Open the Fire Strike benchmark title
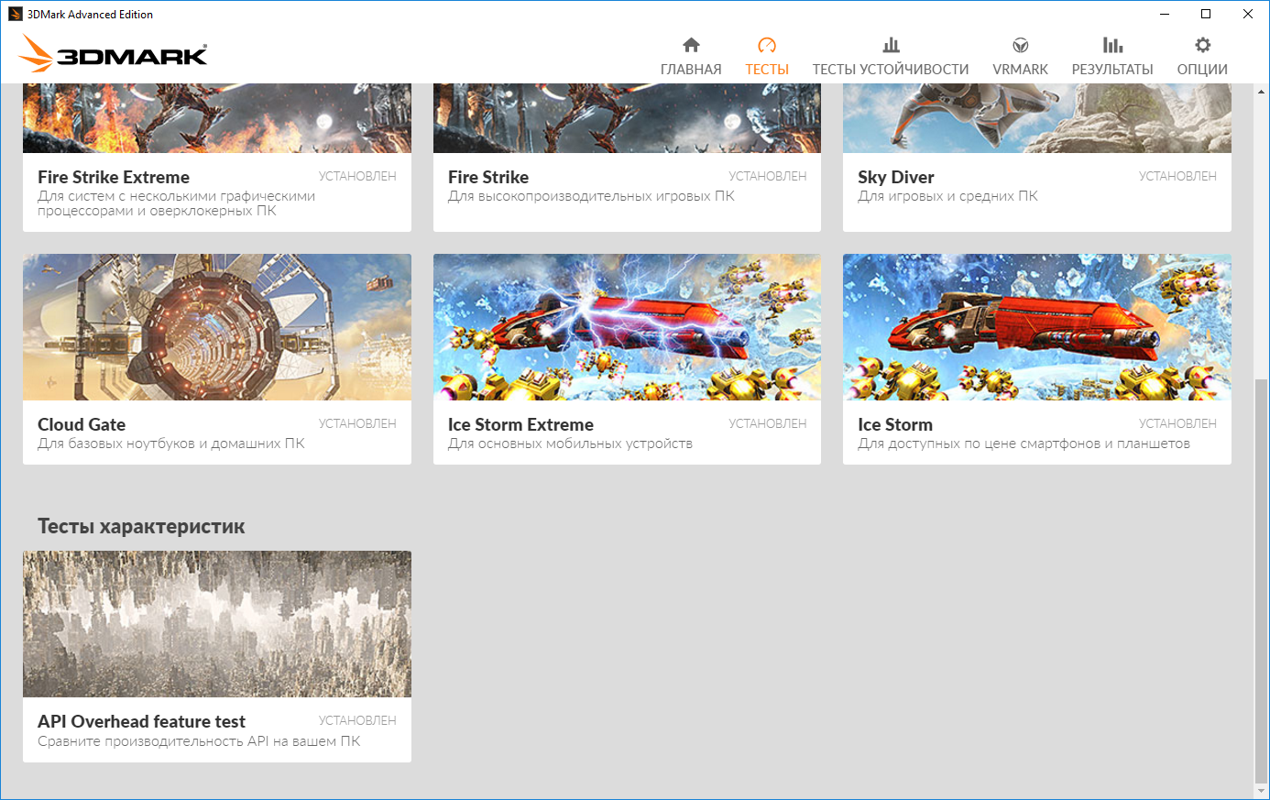 (488, 177)
